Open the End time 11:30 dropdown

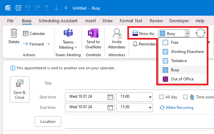(150, 107)
